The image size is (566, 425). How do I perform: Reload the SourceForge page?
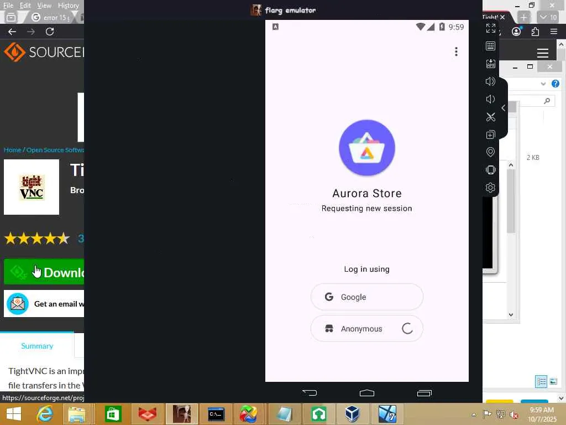coord(50,32)
